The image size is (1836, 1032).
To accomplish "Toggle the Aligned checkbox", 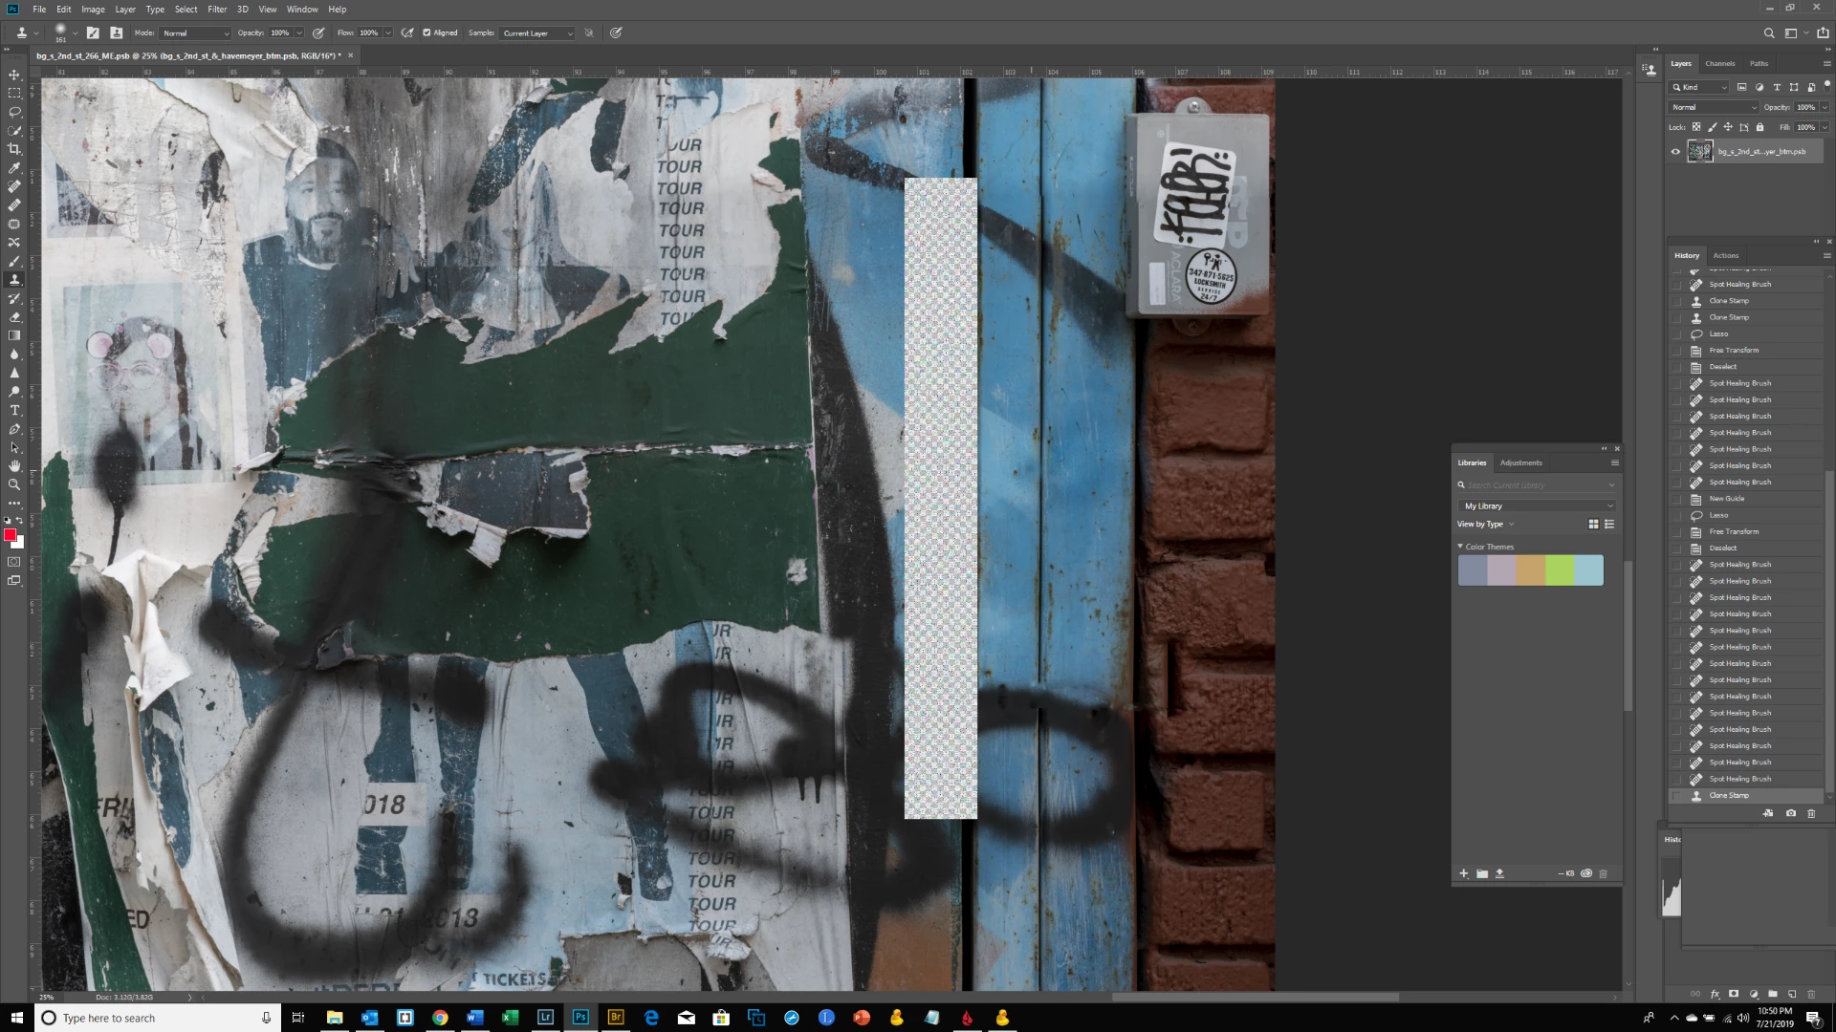I will [426, 32].
